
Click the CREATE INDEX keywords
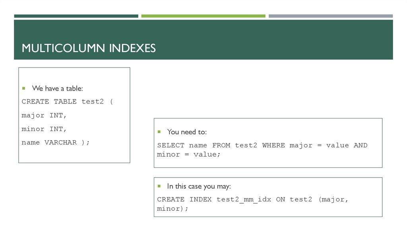[x=184, y=199]
